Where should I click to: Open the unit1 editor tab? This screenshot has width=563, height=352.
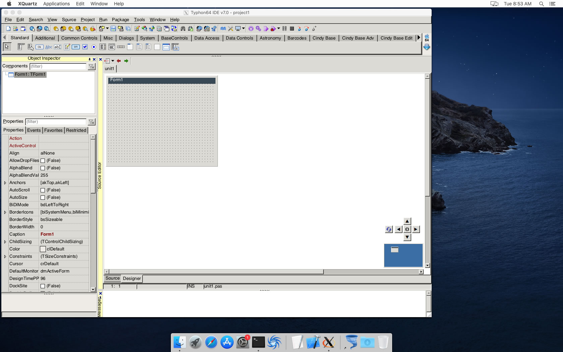pos(110,69)
